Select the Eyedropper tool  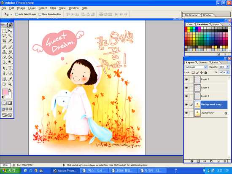(x=10, y=79)
